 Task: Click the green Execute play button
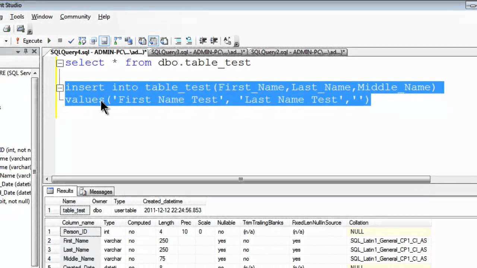(49, 41)
